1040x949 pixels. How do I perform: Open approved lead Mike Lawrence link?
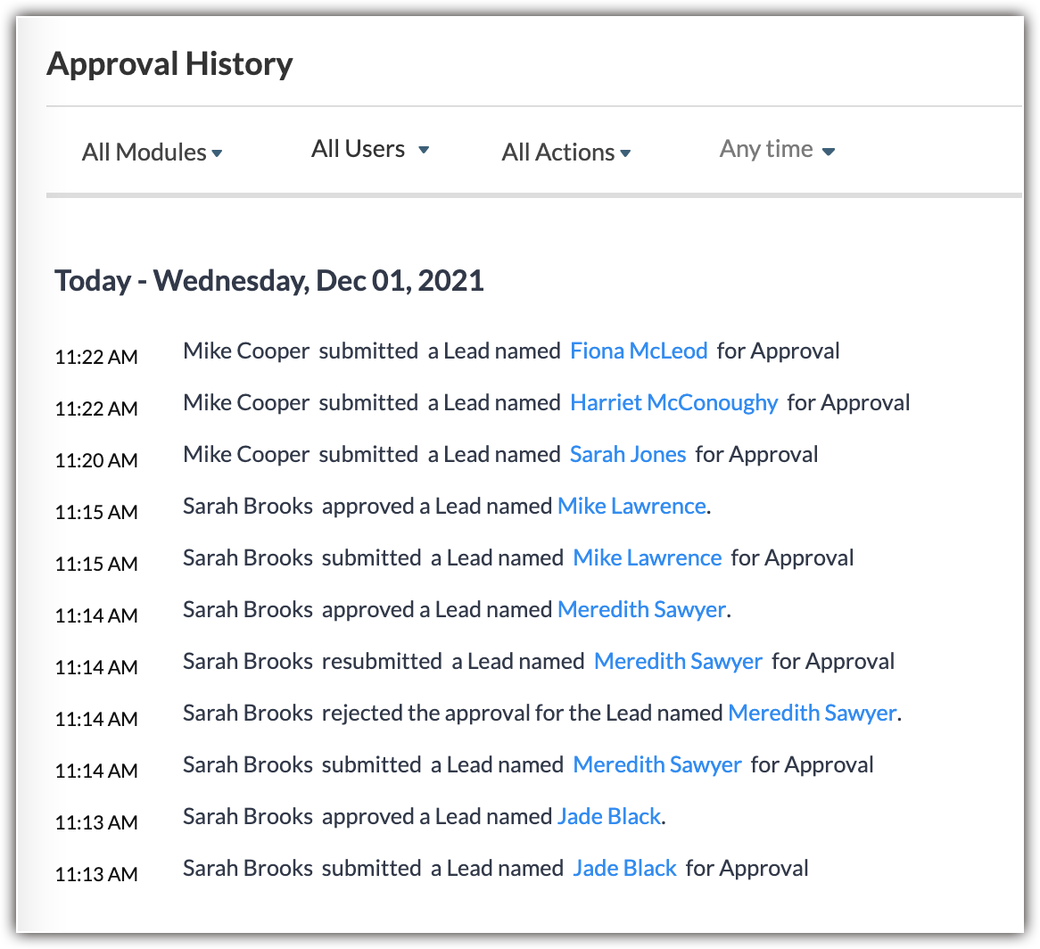click(631, 506)
